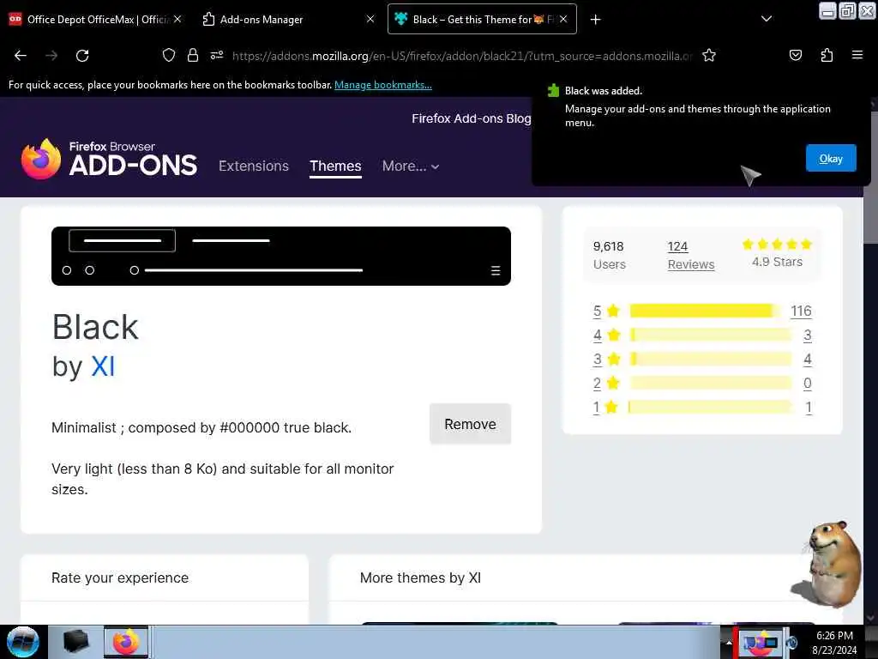
Task: Click the five-star 4.9 Stars rating
Action: [777, 253]
